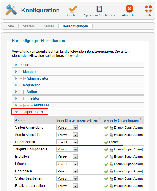This screenshot has width=157, height=191.
Task: Click the green checkmark in Super Admin row
Action: [x=106, y=142]
